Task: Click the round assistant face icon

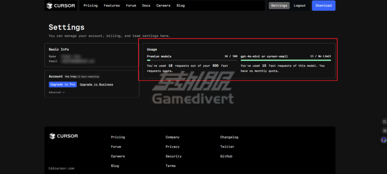Action: point(384,140)
